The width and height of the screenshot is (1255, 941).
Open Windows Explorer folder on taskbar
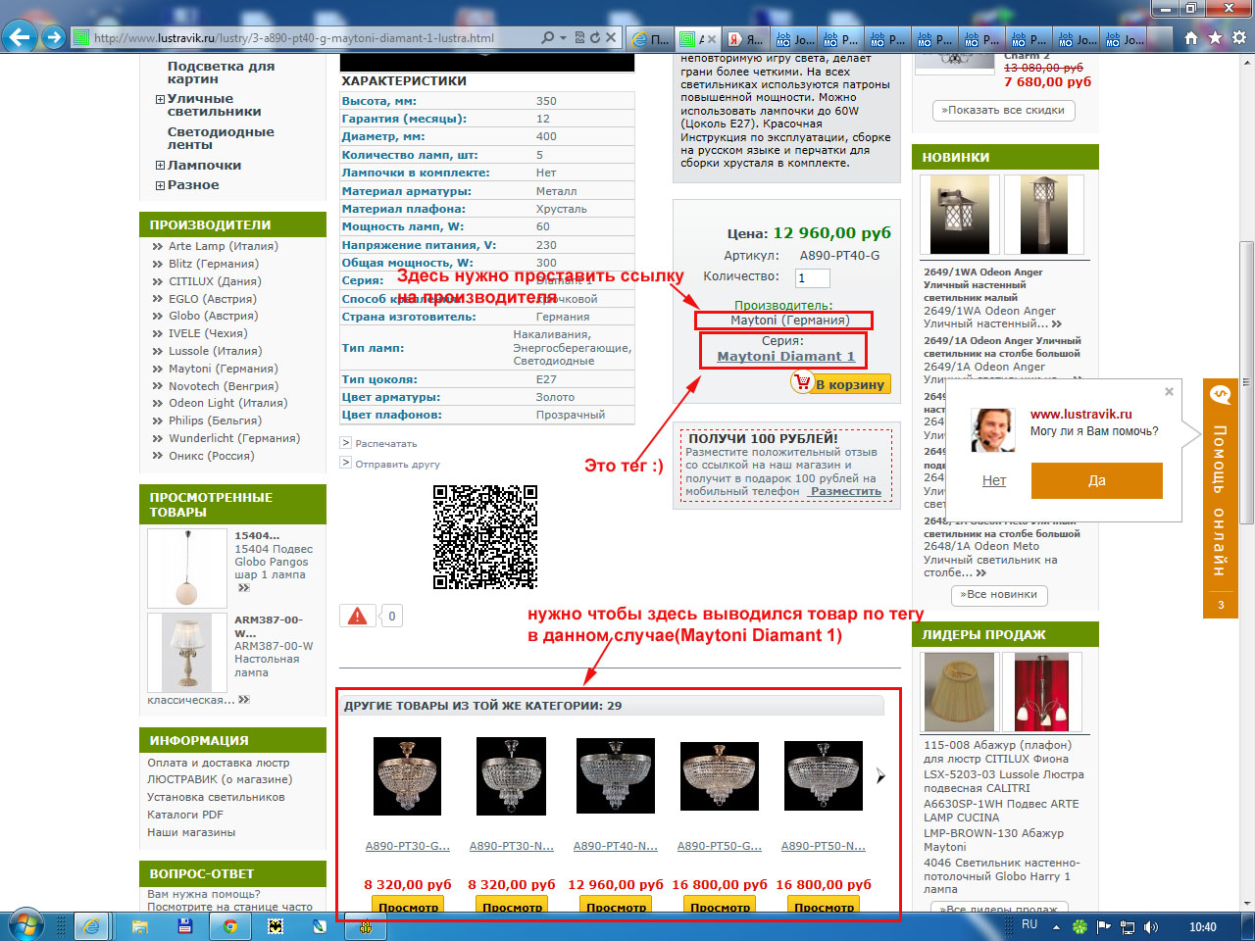pyautogui.click(x=140, y=926)
